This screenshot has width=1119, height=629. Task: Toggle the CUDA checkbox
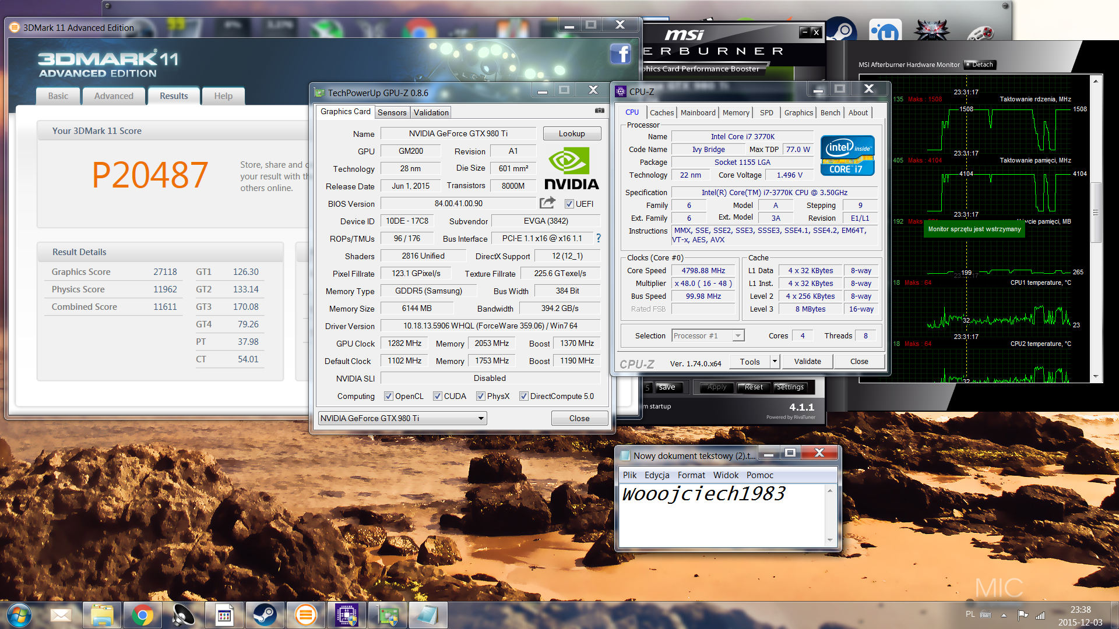[x=437, y=396]
